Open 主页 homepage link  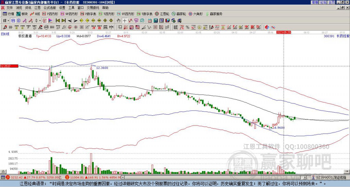pyautogui.click(x=331, y=2)
